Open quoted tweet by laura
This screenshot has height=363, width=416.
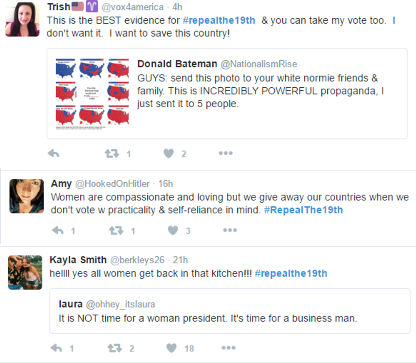[230, 311]
